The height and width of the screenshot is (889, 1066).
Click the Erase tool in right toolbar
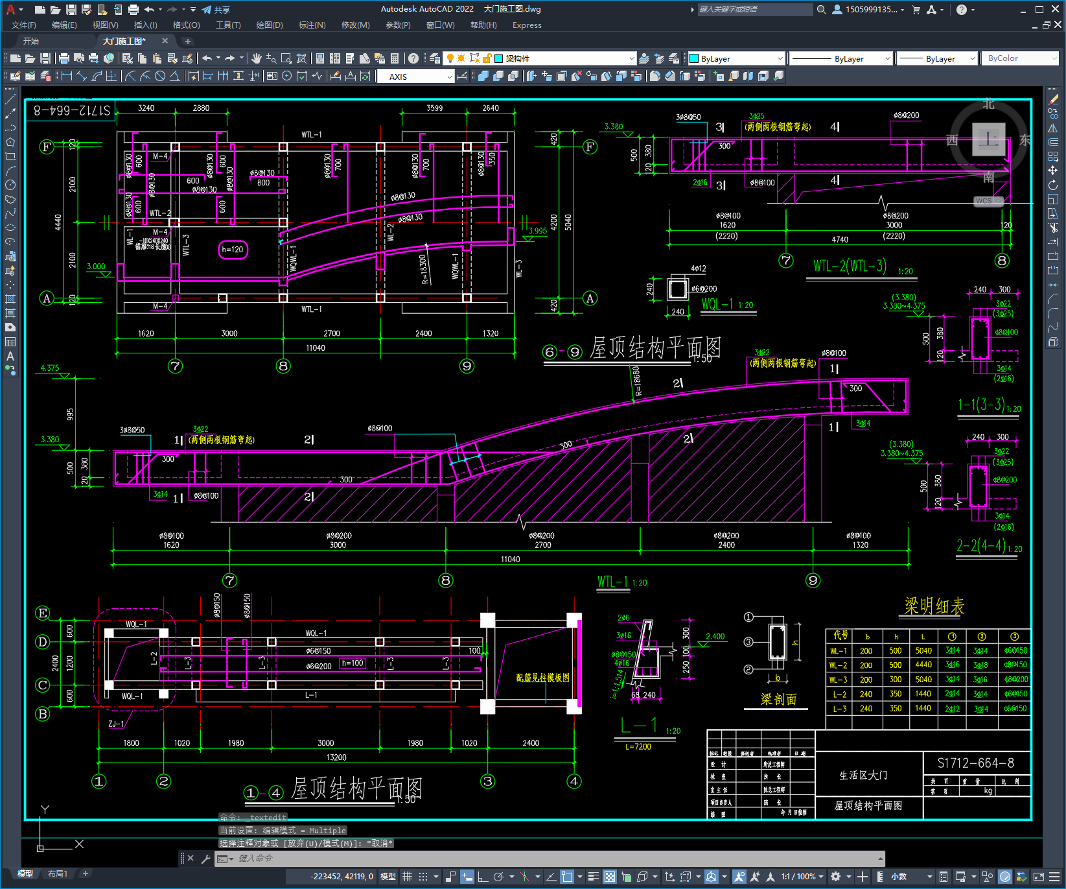tap(1053, 99)
